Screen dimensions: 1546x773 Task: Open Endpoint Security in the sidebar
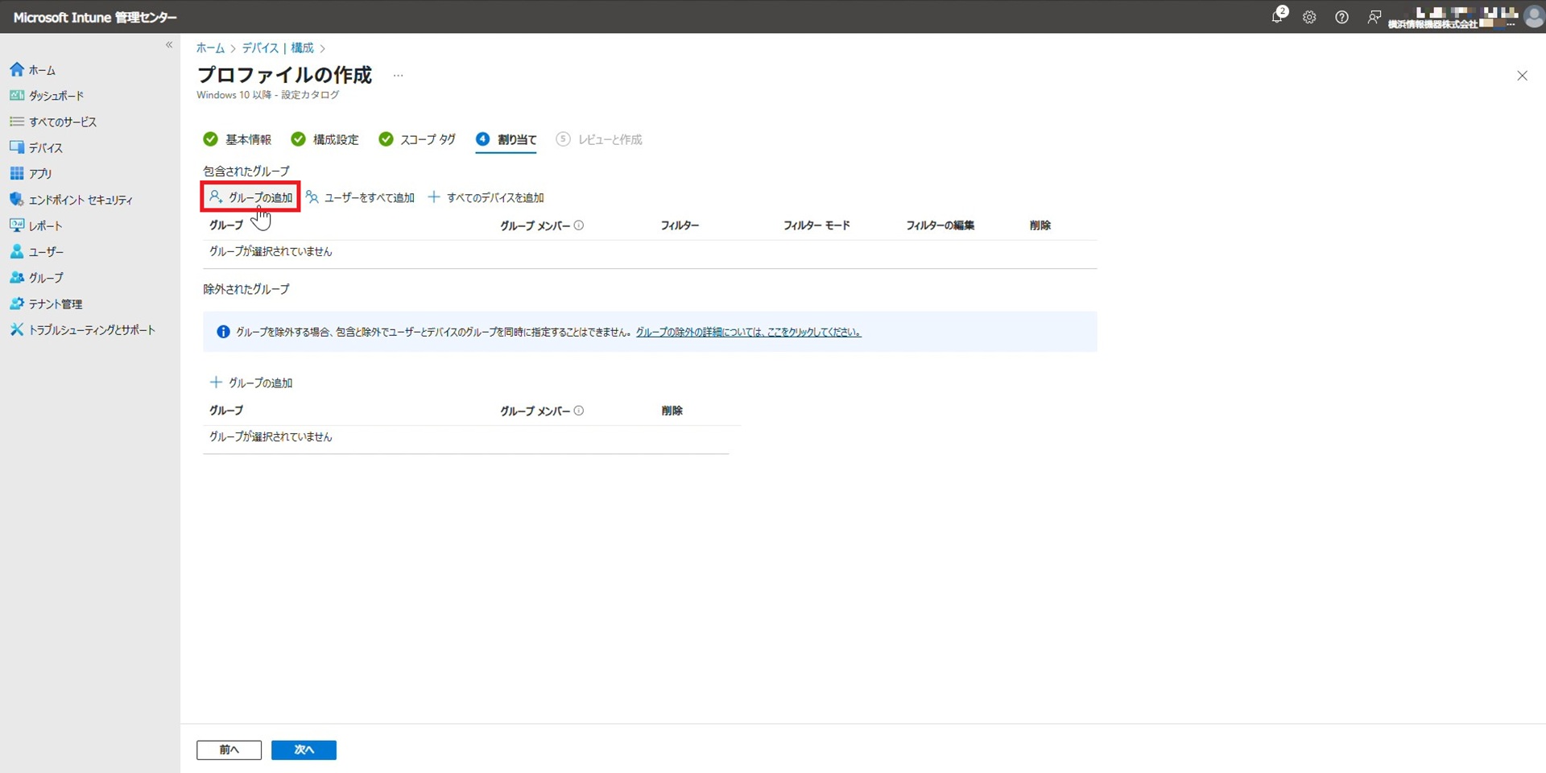(81, 200)
